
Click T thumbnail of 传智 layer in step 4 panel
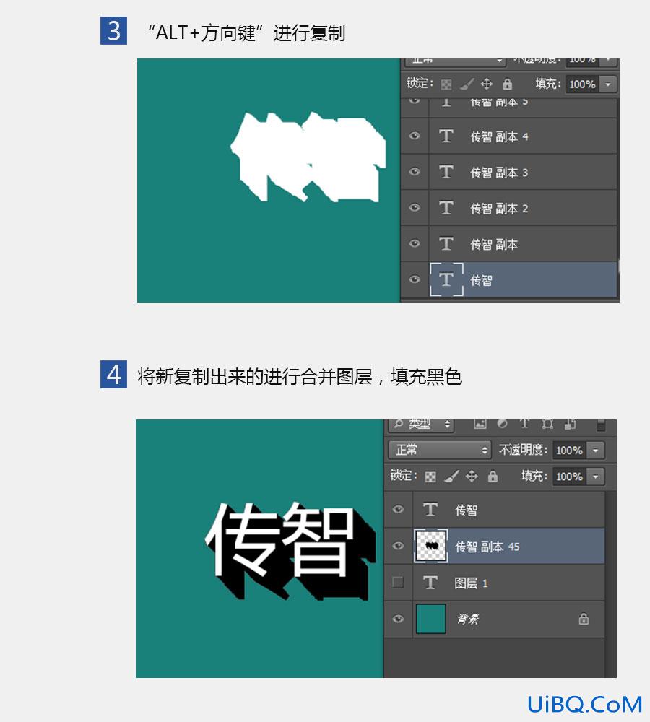tap(430, 509)
